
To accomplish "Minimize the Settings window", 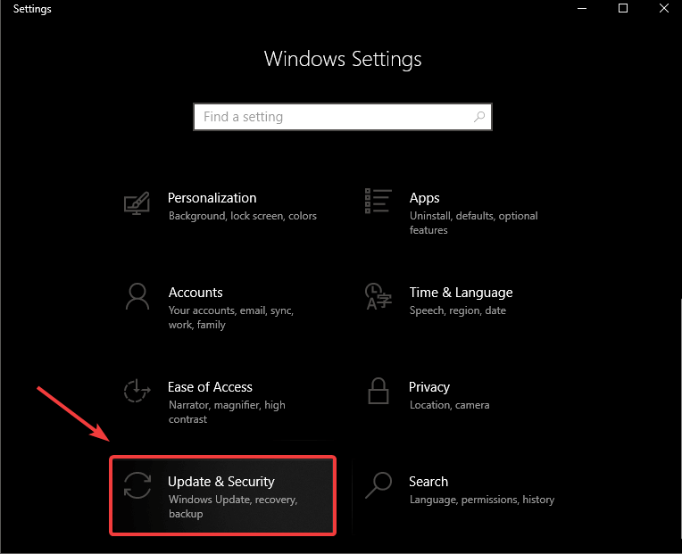I will click(581, 9).
